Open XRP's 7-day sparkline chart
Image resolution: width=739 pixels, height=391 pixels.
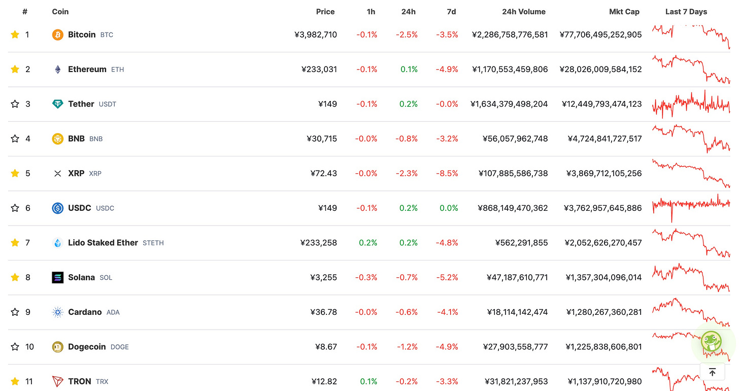(x=691, y=173)
